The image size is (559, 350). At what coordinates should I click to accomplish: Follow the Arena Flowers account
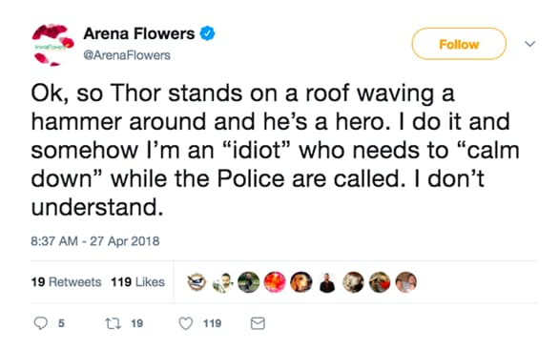(459, 44)
